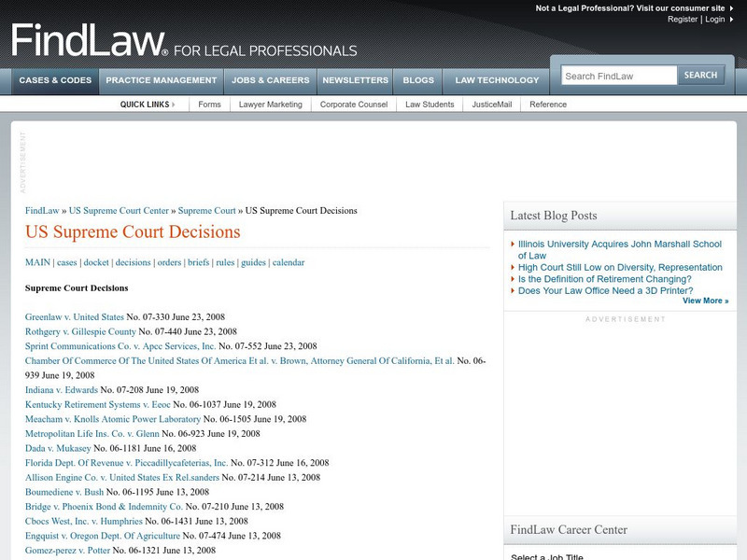The width and height of the screenshot is (747, 560).
Task: Open Cbocs West, Inc. v. Humphries
Action: tap(84, 522)
